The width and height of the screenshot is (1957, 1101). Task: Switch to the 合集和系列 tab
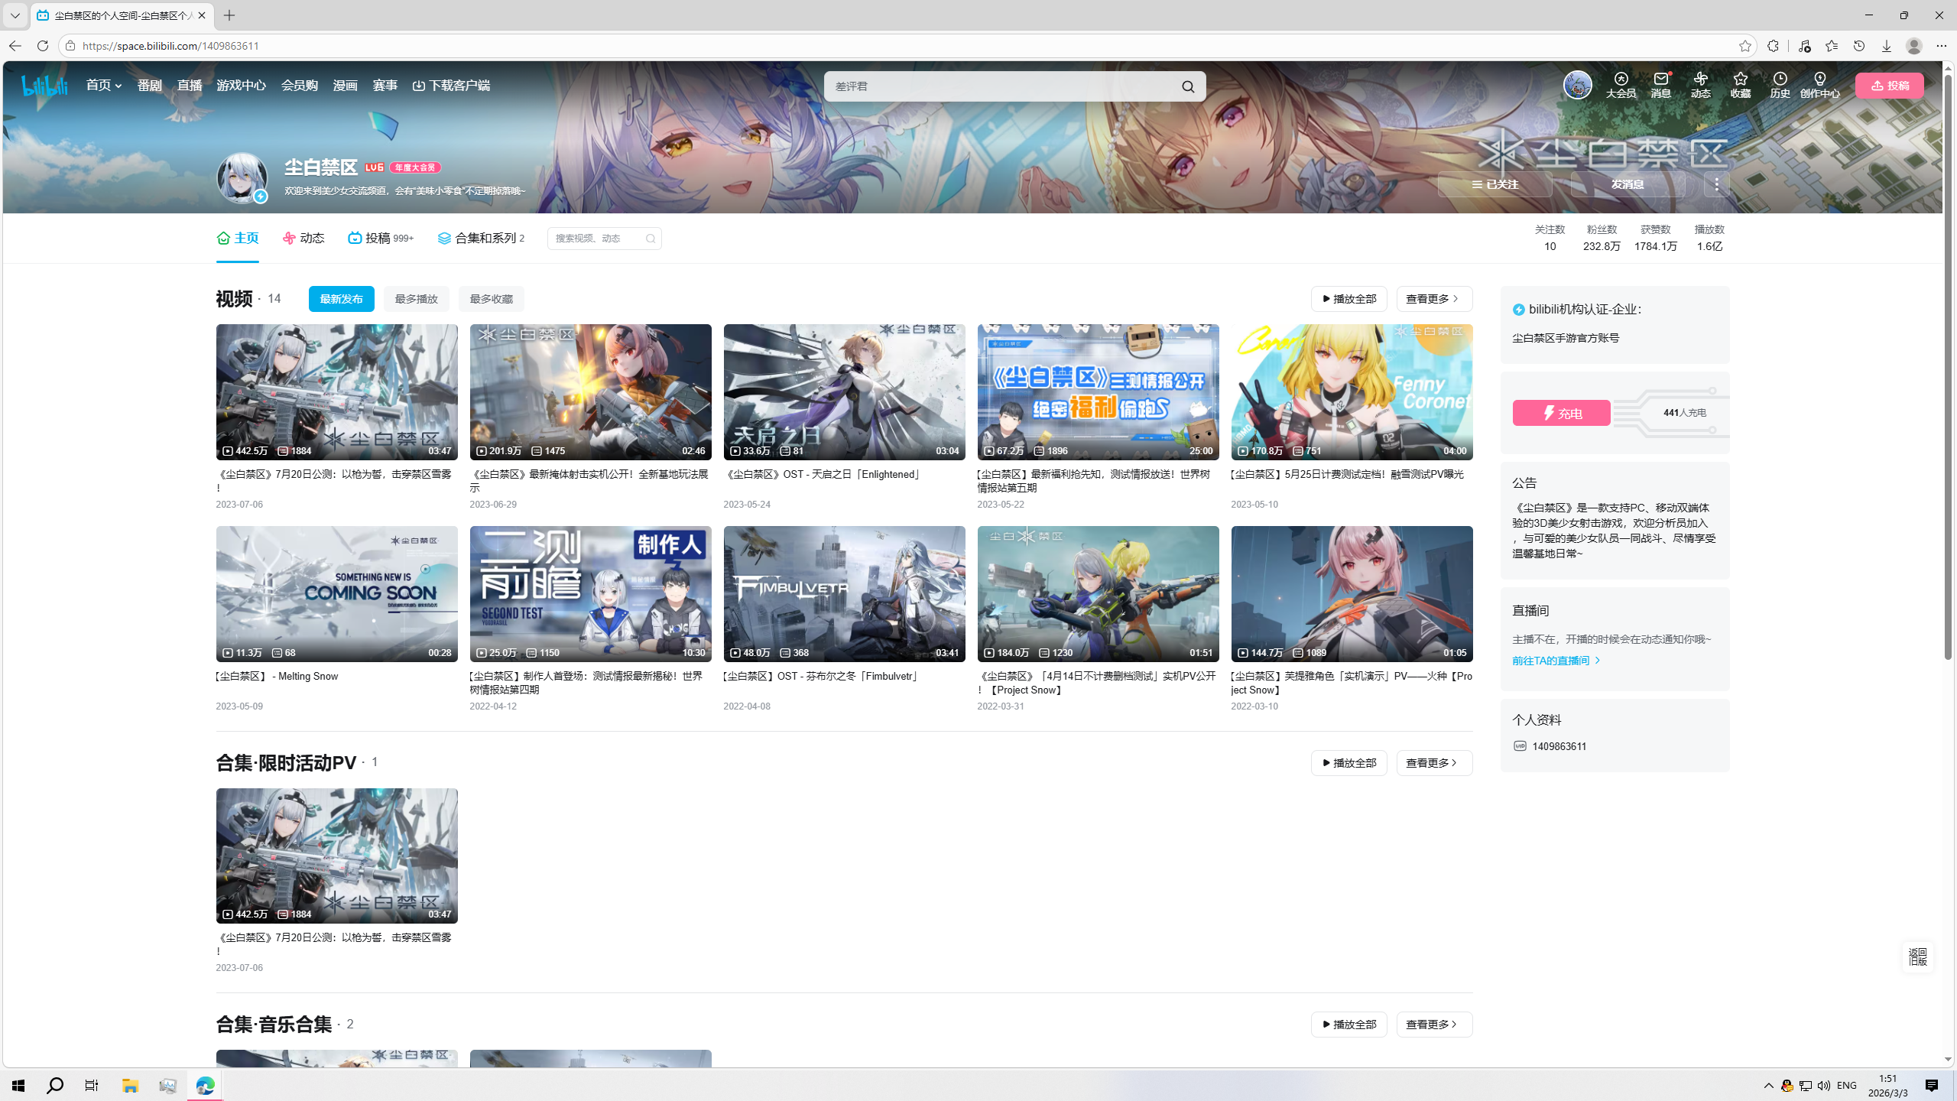(x=481, y=239)
